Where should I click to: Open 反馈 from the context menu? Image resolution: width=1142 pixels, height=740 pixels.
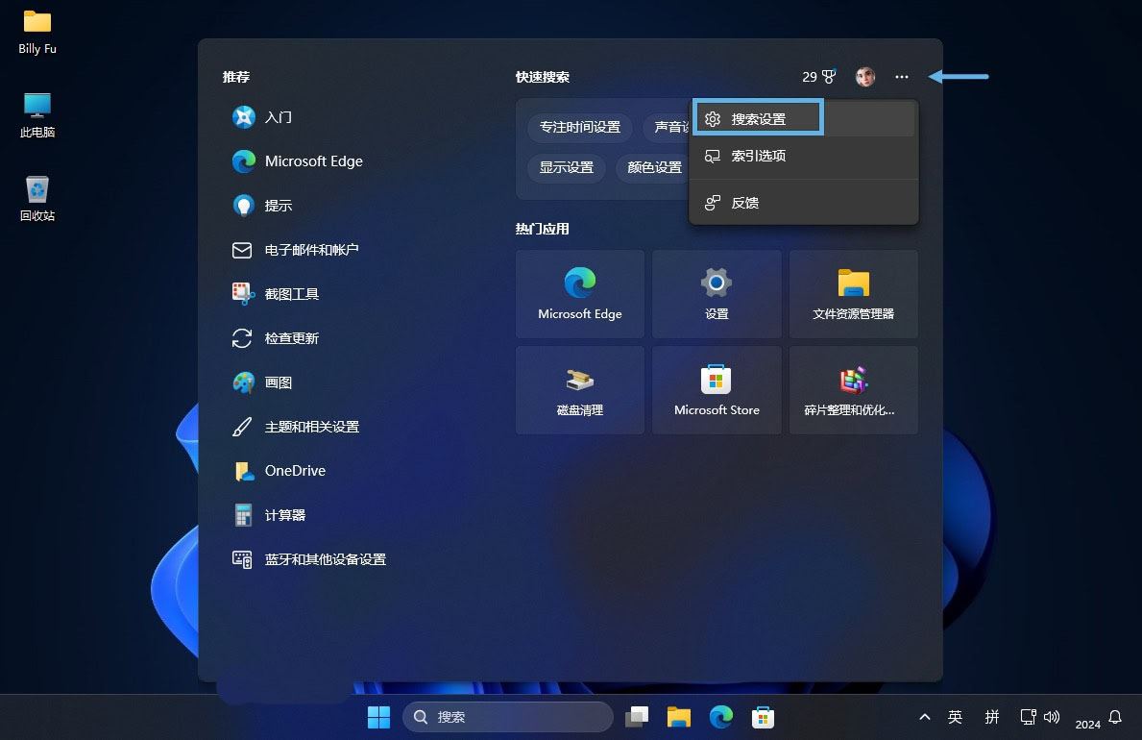744,203
